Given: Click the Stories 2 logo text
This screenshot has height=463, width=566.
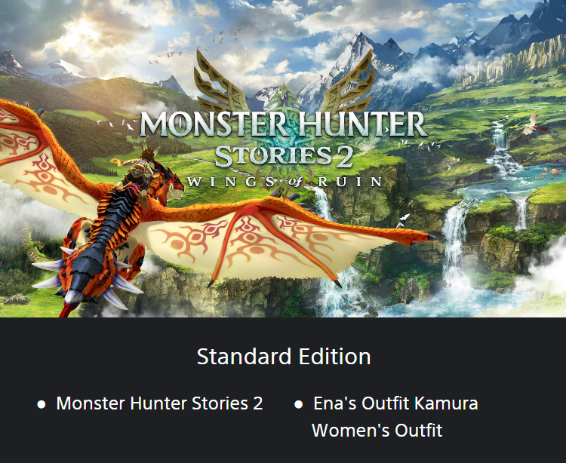Looking at the screenshot, I should pos(284,156).
